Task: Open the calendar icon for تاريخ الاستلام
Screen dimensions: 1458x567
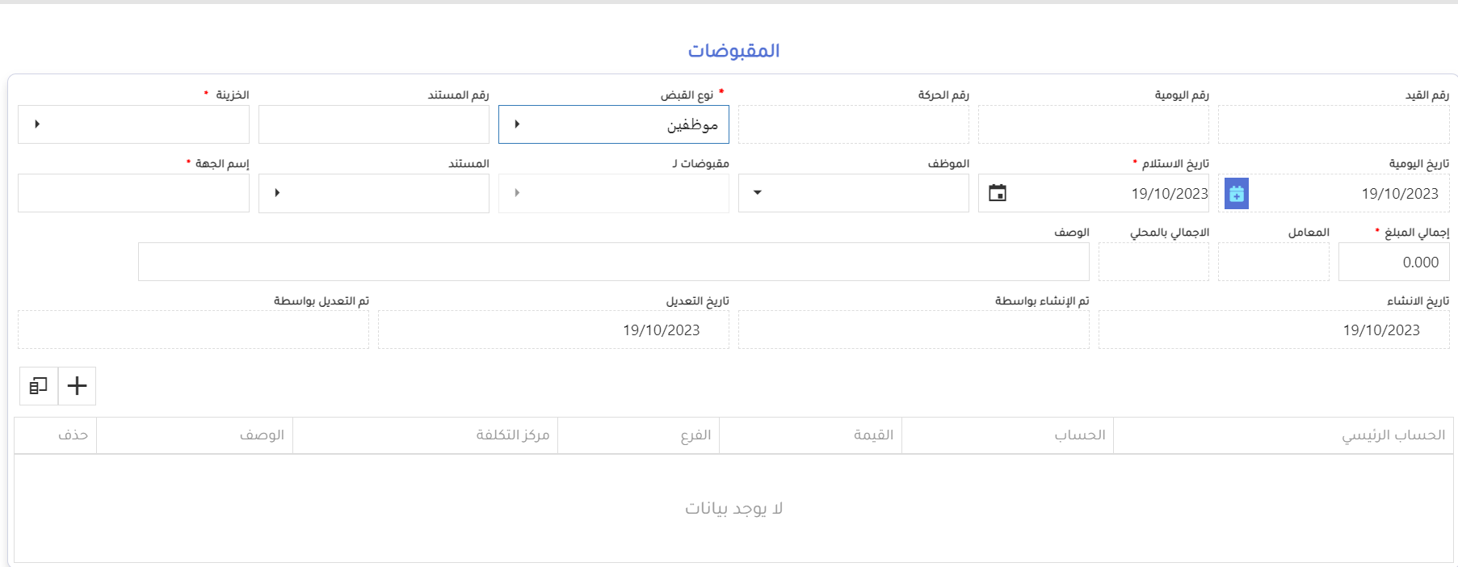Action: pos(998,193)
